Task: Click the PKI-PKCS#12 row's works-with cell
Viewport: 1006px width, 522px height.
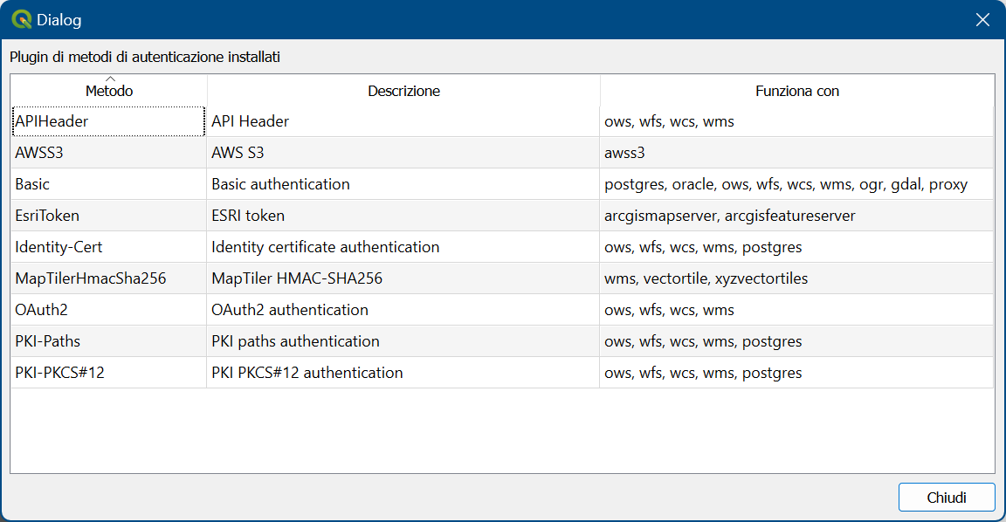Action: (x=796, y=373)
